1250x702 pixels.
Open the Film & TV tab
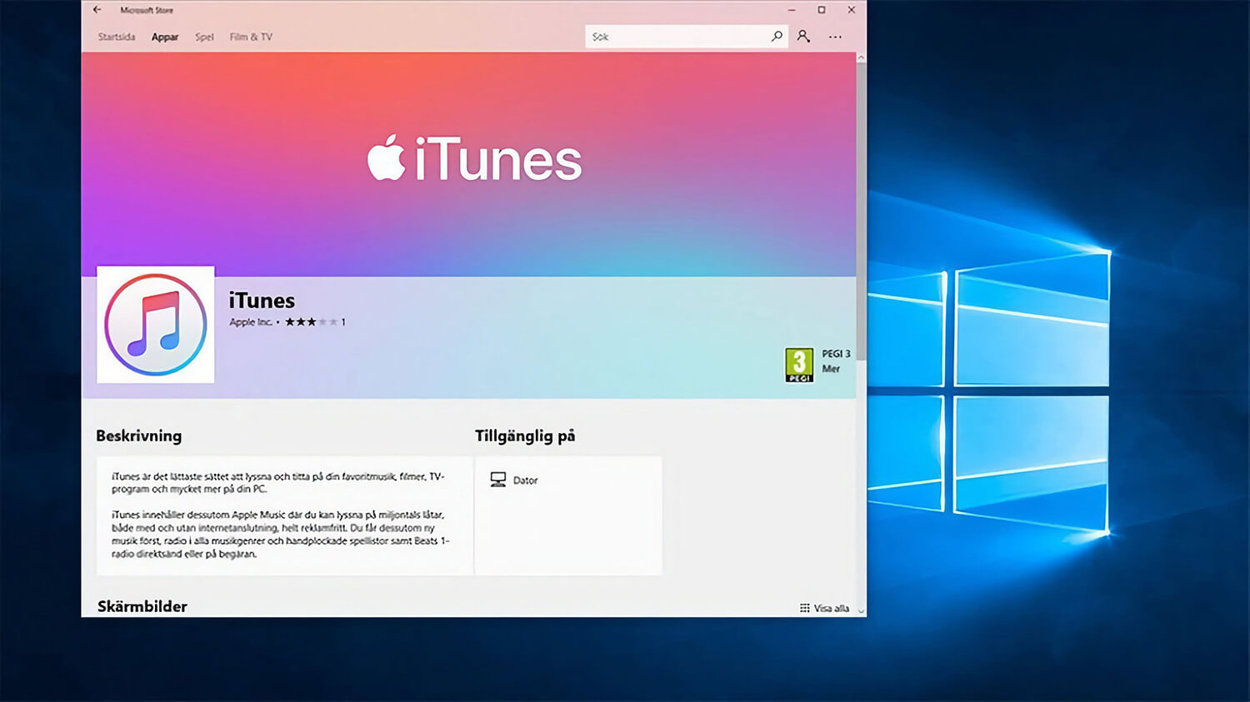tap(251, 37)
